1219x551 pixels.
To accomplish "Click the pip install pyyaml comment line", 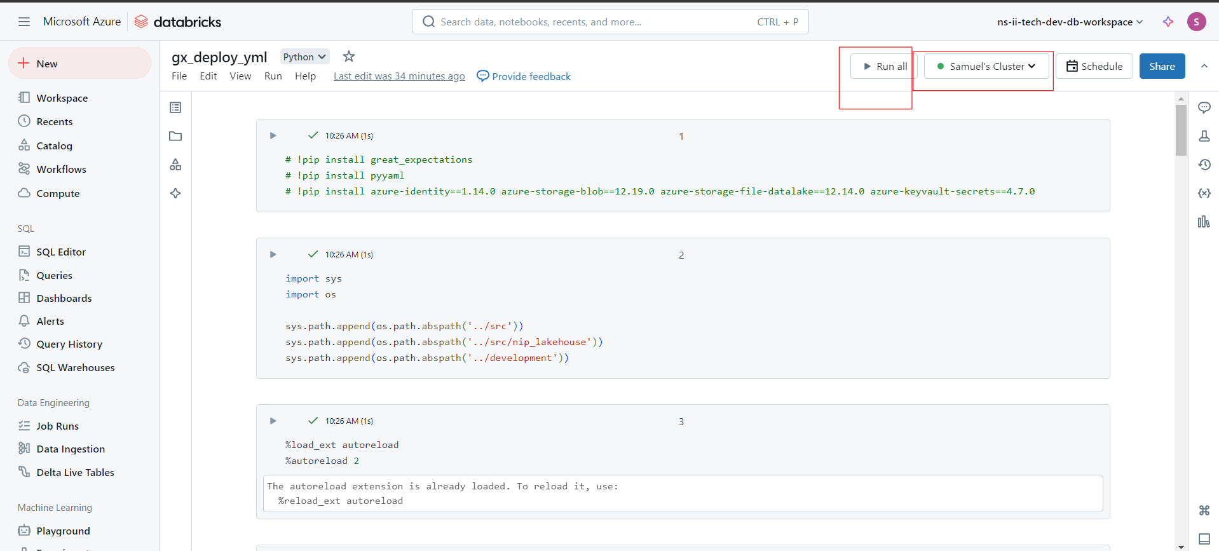I will 344,175.
